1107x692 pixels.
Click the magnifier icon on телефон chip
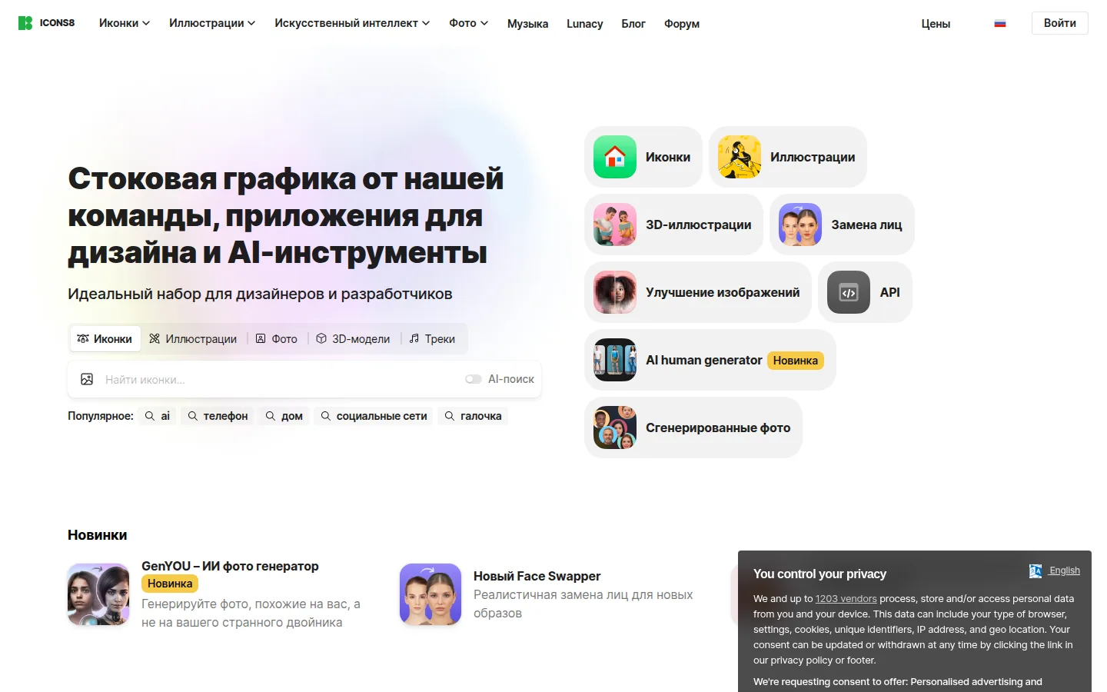pyautogui.click(x=193, y=416)
